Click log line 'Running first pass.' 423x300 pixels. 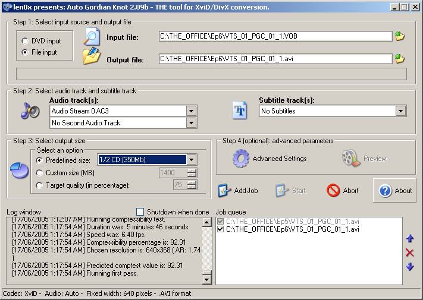click(x=75, y=273)
